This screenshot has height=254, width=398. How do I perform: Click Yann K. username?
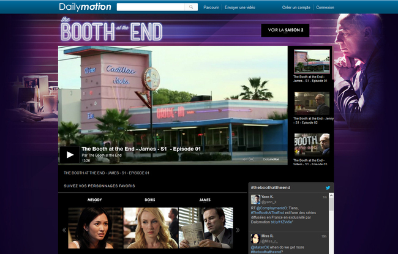[x=268, y=197]
